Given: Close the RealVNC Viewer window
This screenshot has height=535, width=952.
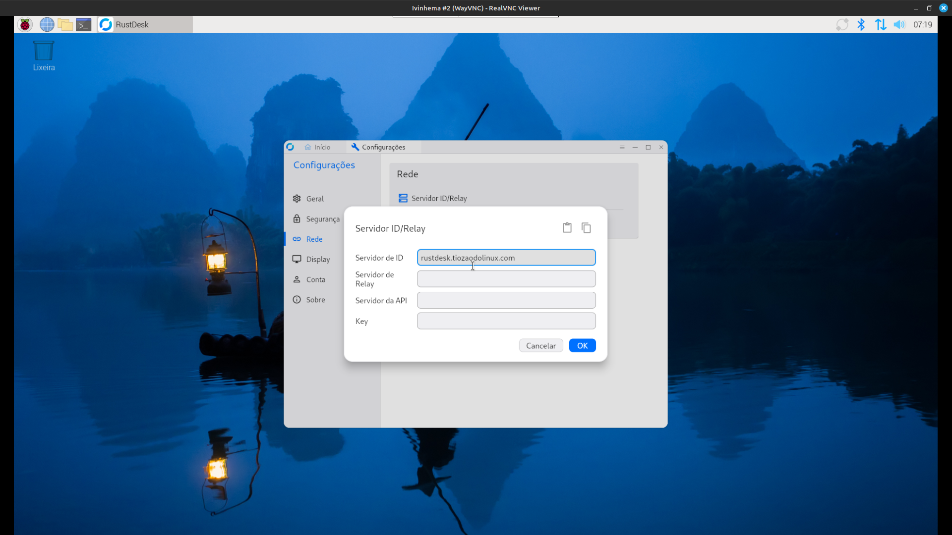Looking at the screenshot, I should click(944, 8).
